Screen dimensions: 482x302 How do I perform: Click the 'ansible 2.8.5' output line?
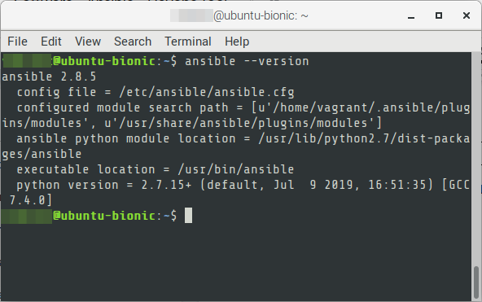click(49, 77)
